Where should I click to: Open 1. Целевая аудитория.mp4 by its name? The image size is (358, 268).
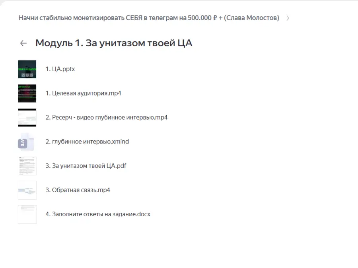click(x=83, y=93)
